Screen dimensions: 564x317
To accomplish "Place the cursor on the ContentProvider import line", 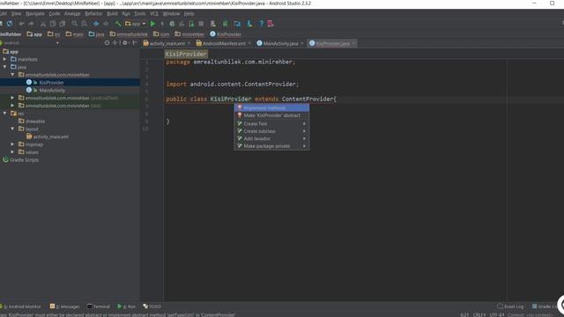I will 232,85.
